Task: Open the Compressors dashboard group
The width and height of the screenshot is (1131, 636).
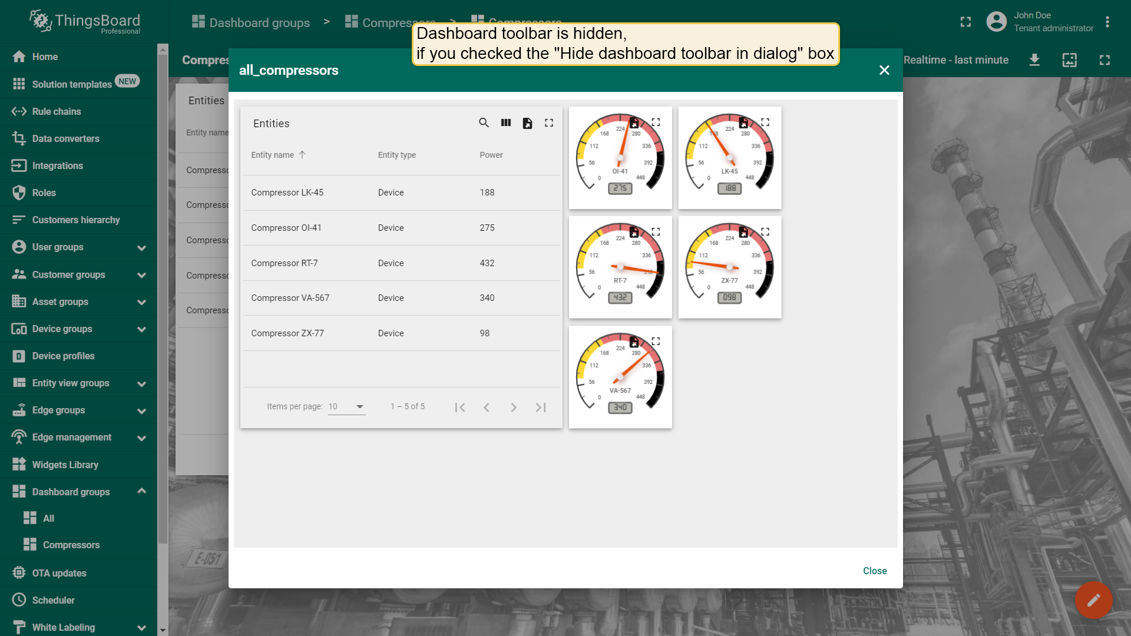Action: coord(71,545)
